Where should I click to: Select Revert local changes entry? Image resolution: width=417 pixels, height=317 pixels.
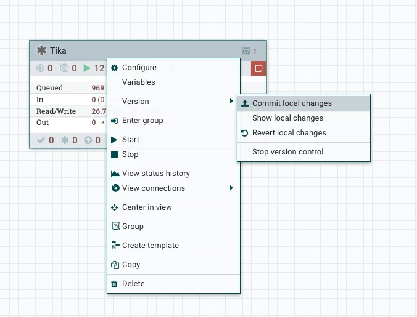(x=303, y=133)
